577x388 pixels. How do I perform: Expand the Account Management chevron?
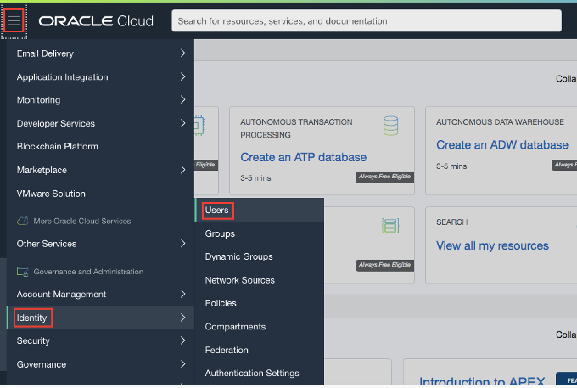183,294
